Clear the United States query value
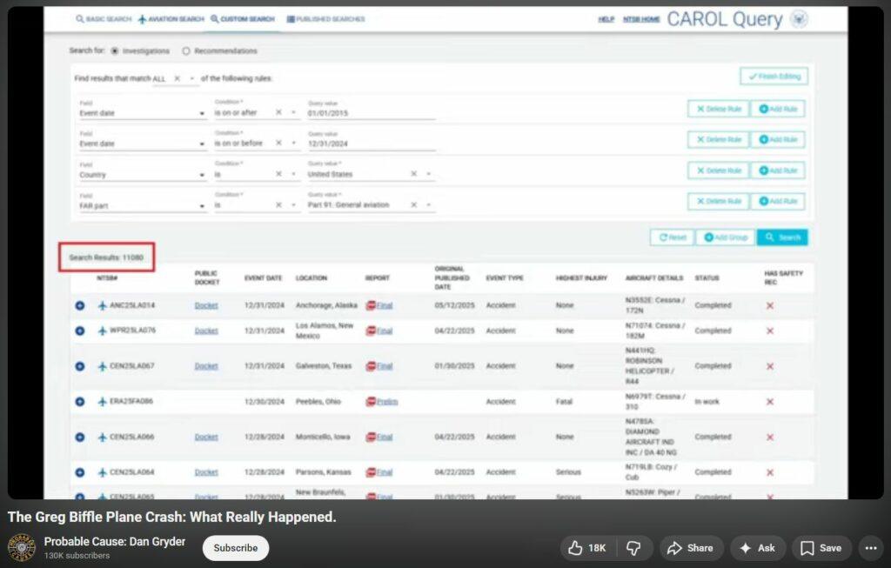 pyautogui.click(x=414, y=174)
